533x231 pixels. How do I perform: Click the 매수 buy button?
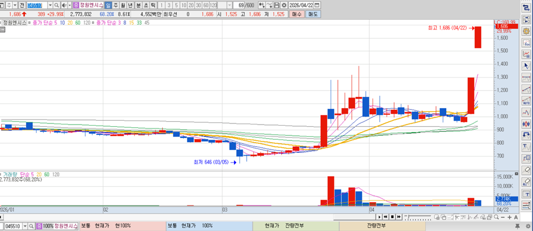click(x=297, y=14)
